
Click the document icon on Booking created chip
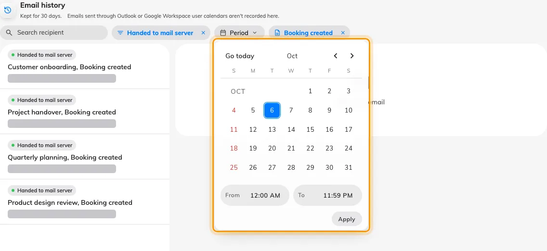point(277,33)
